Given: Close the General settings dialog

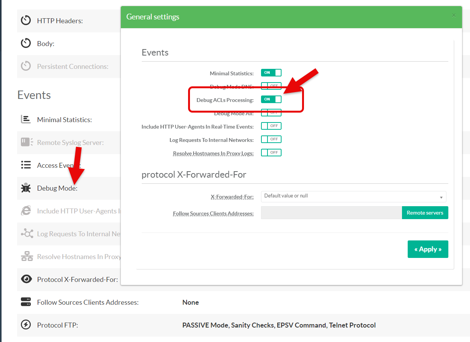Looking at the screenshot, I should pos(454,15).
